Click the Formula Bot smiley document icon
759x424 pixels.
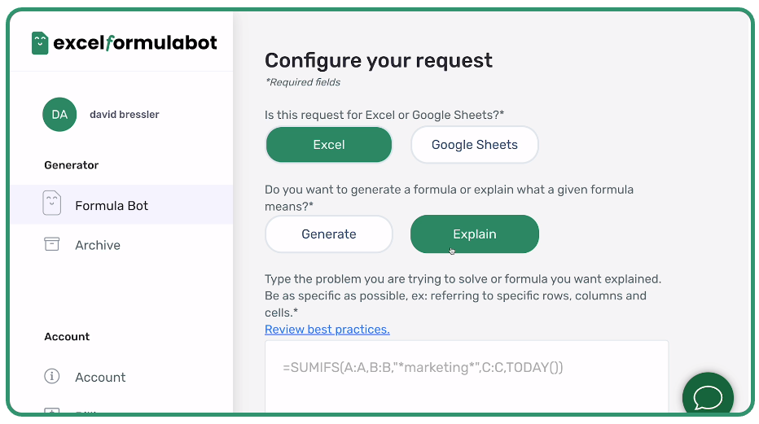click(x=52, y=205)
